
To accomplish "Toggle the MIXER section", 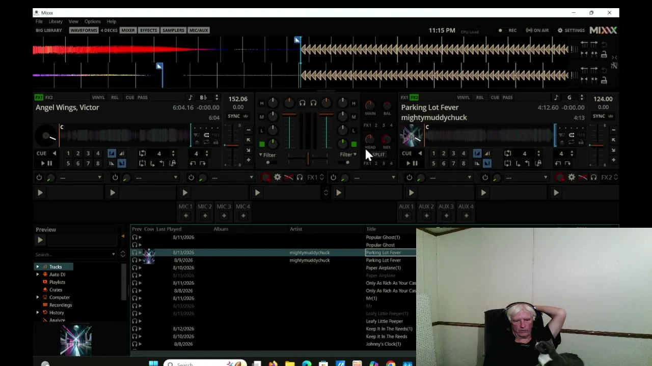I will (128, 30).
